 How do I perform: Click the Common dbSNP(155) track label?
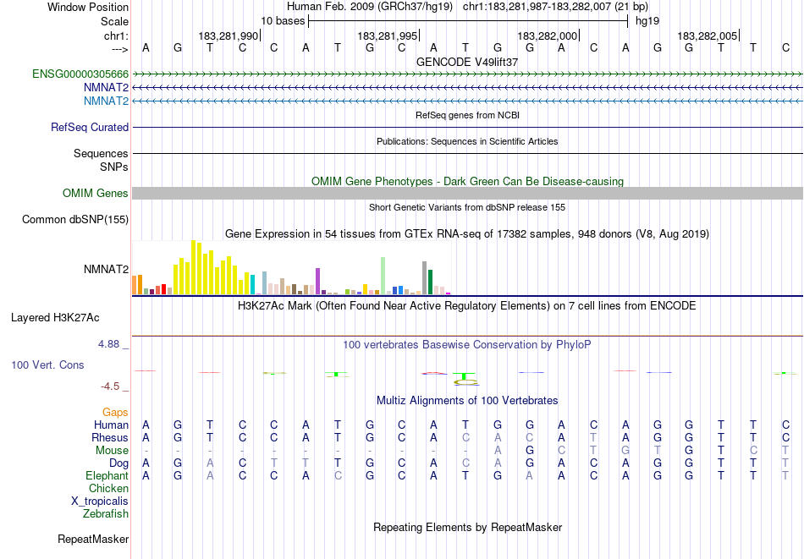(x=75, y=219)
